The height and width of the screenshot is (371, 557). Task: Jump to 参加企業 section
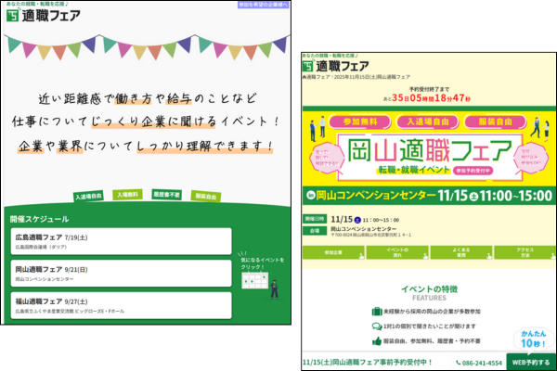[x=333, y=252]
